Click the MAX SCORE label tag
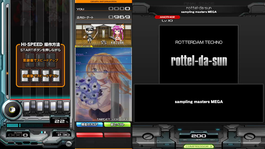The image size is (265, 149). [83, 46]
